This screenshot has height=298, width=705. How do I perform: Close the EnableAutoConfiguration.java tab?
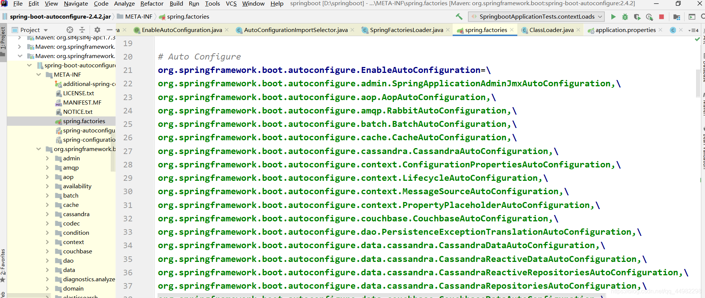click(x=227, y=30)
